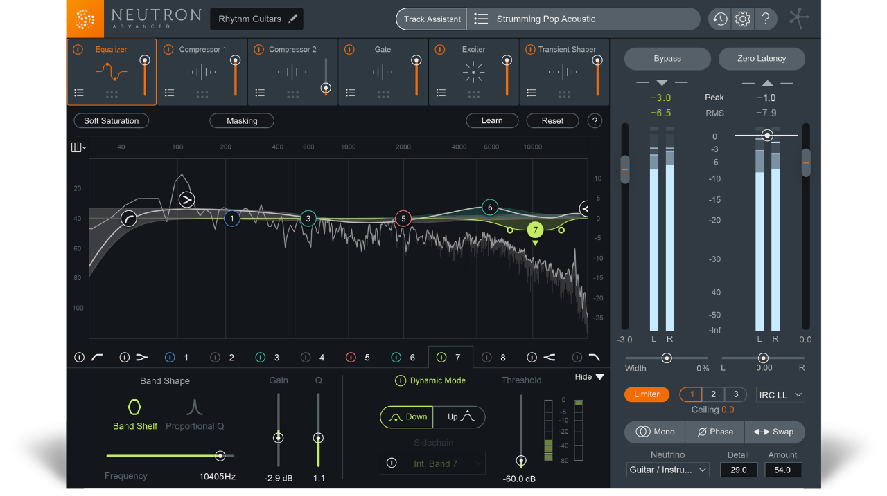Open the spectrum view options icon above EQ graph
The width and height of the screenshot is (887, 496).
76,147
